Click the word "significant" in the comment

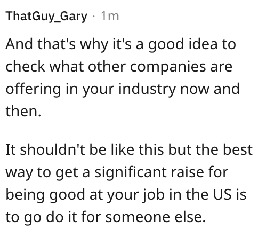[130, 173]
